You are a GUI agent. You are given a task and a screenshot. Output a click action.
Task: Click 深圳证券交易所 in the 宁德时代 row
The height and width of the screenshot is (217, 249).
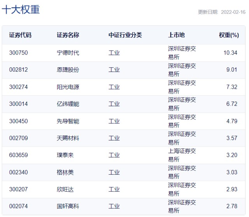182,53
